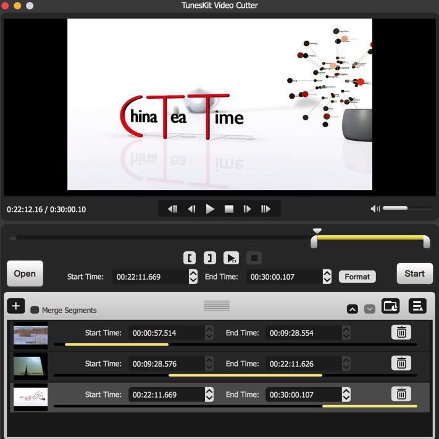Viewport: 439px width, 439px height.
Task: Click first segment's Start Time stepper
Action: click(209, 333)
